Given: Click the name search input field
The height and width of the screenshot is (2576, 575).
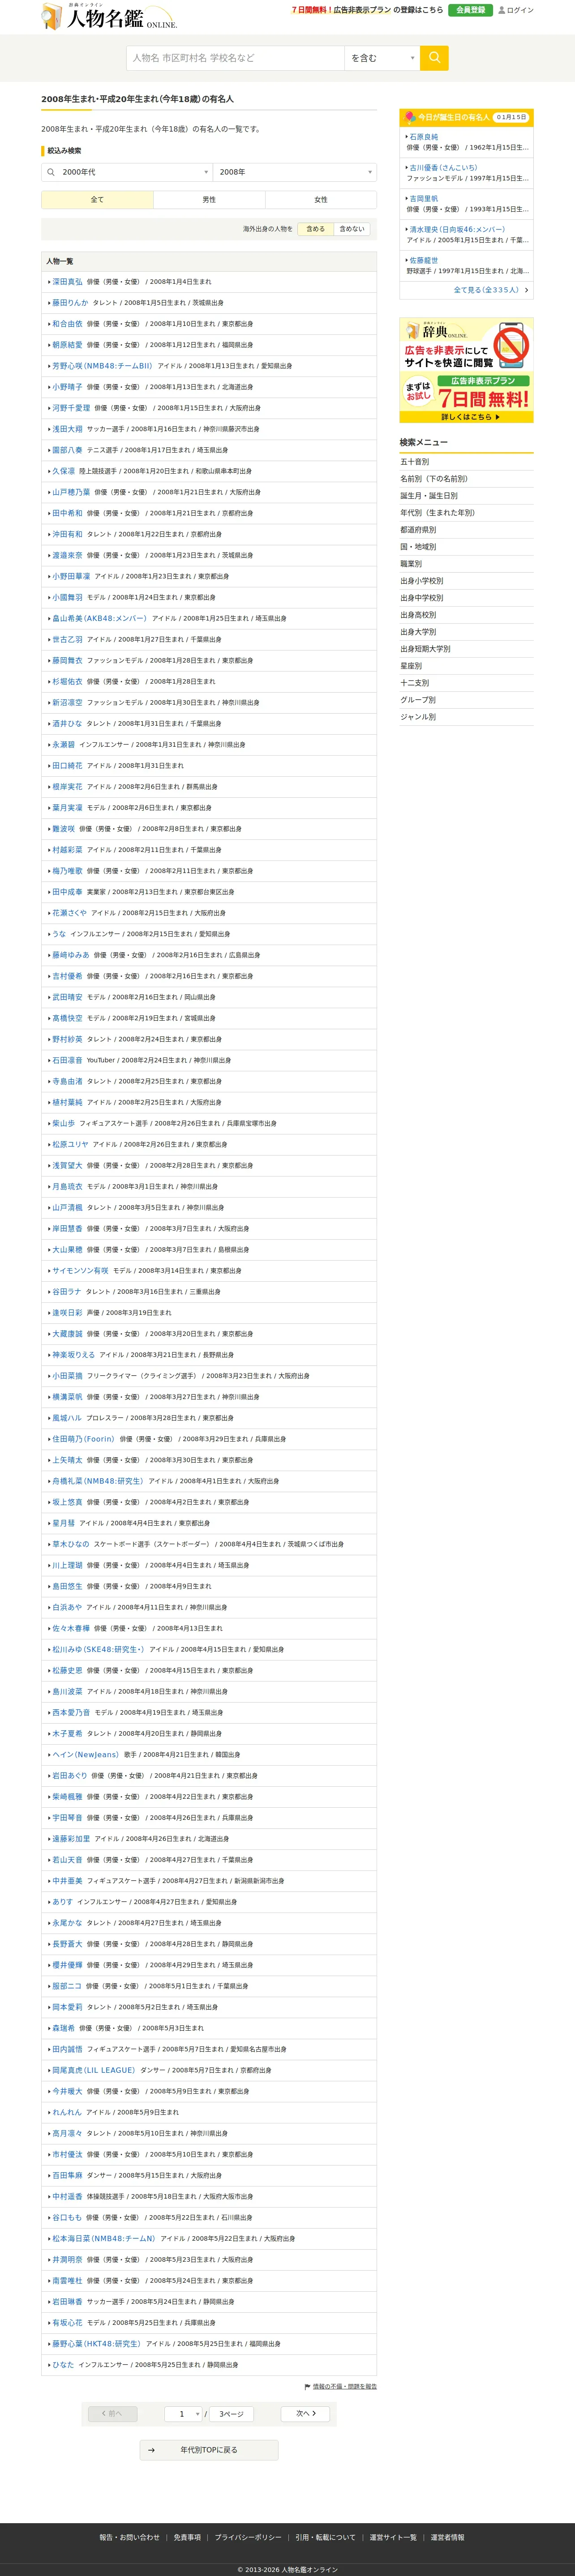Looking at the screenshot, I should 235,58.
